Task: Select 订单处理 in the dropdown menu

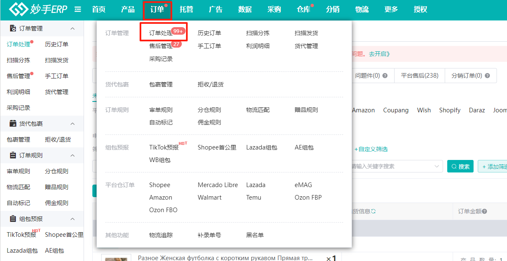Action: (161, 33)
